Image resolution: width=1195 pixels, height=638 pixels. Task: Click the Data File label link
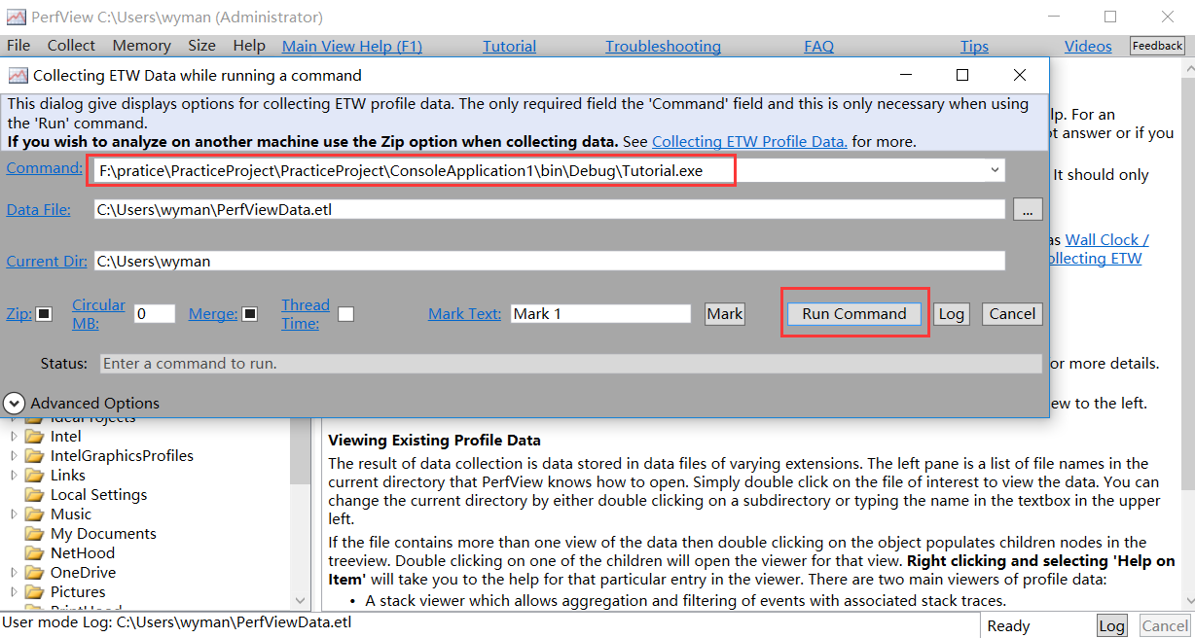point(39,209)
